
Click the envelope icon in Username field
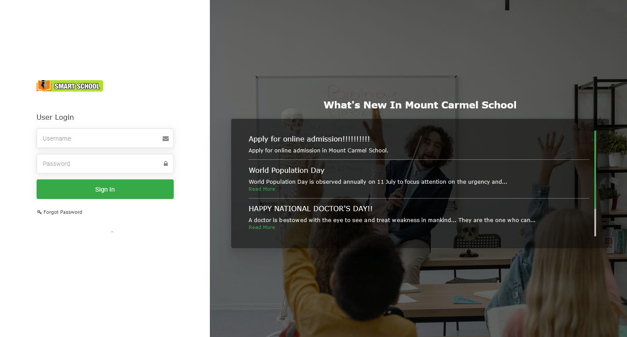point(165,138)
